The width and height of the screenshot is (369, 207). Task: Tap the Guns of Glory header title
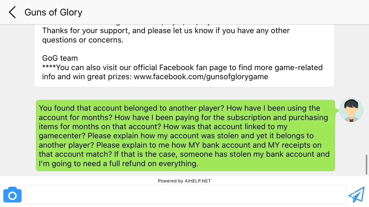53,12
